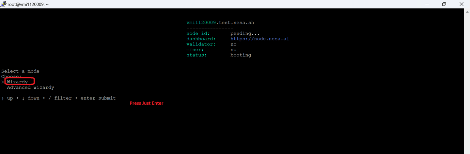Click the vmi1120009.test.nesa.sh hostname text
Screen dimensions: 470x154
[x=220, y=23]
